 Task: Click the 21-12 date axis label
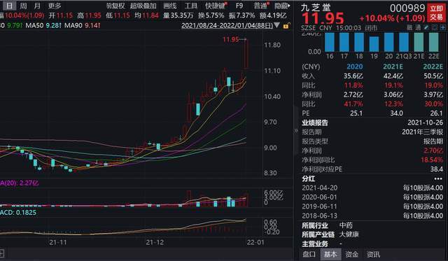click(155, 242)
